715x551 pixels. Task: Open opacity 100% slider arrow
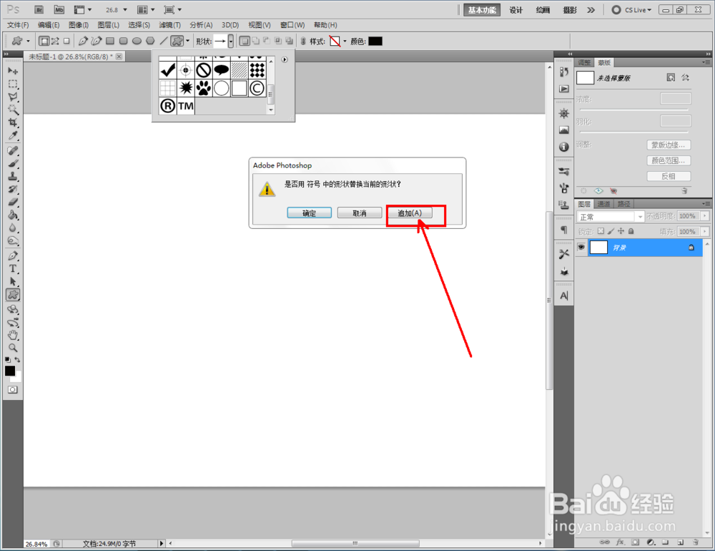pos(705,216)
